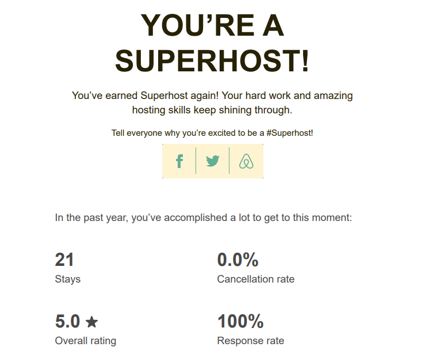Open the Airbnb logo share icon
Screen dimensions: 425x362
click(x=246, y=161)
